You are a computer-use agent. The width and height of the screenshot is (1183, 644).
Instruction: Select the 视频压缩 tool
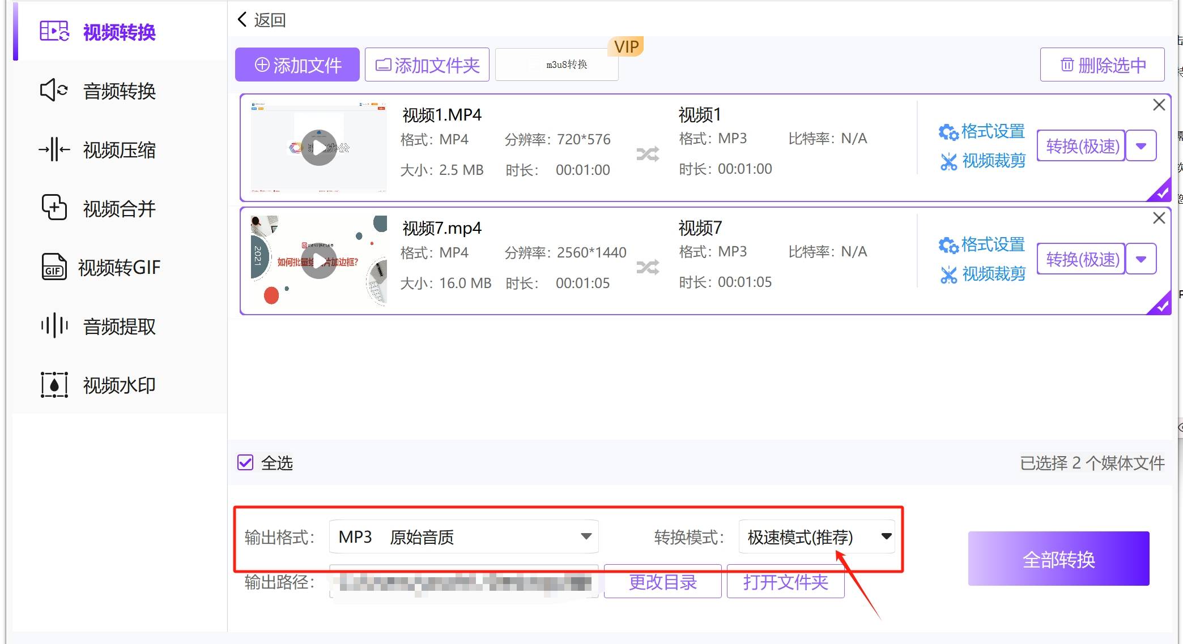click(x=118, y=149)
